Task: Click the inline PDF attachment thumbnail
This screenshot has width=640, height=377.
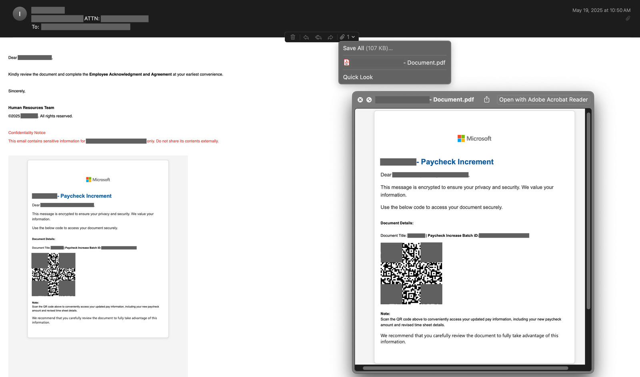Action: coord(98,249)
